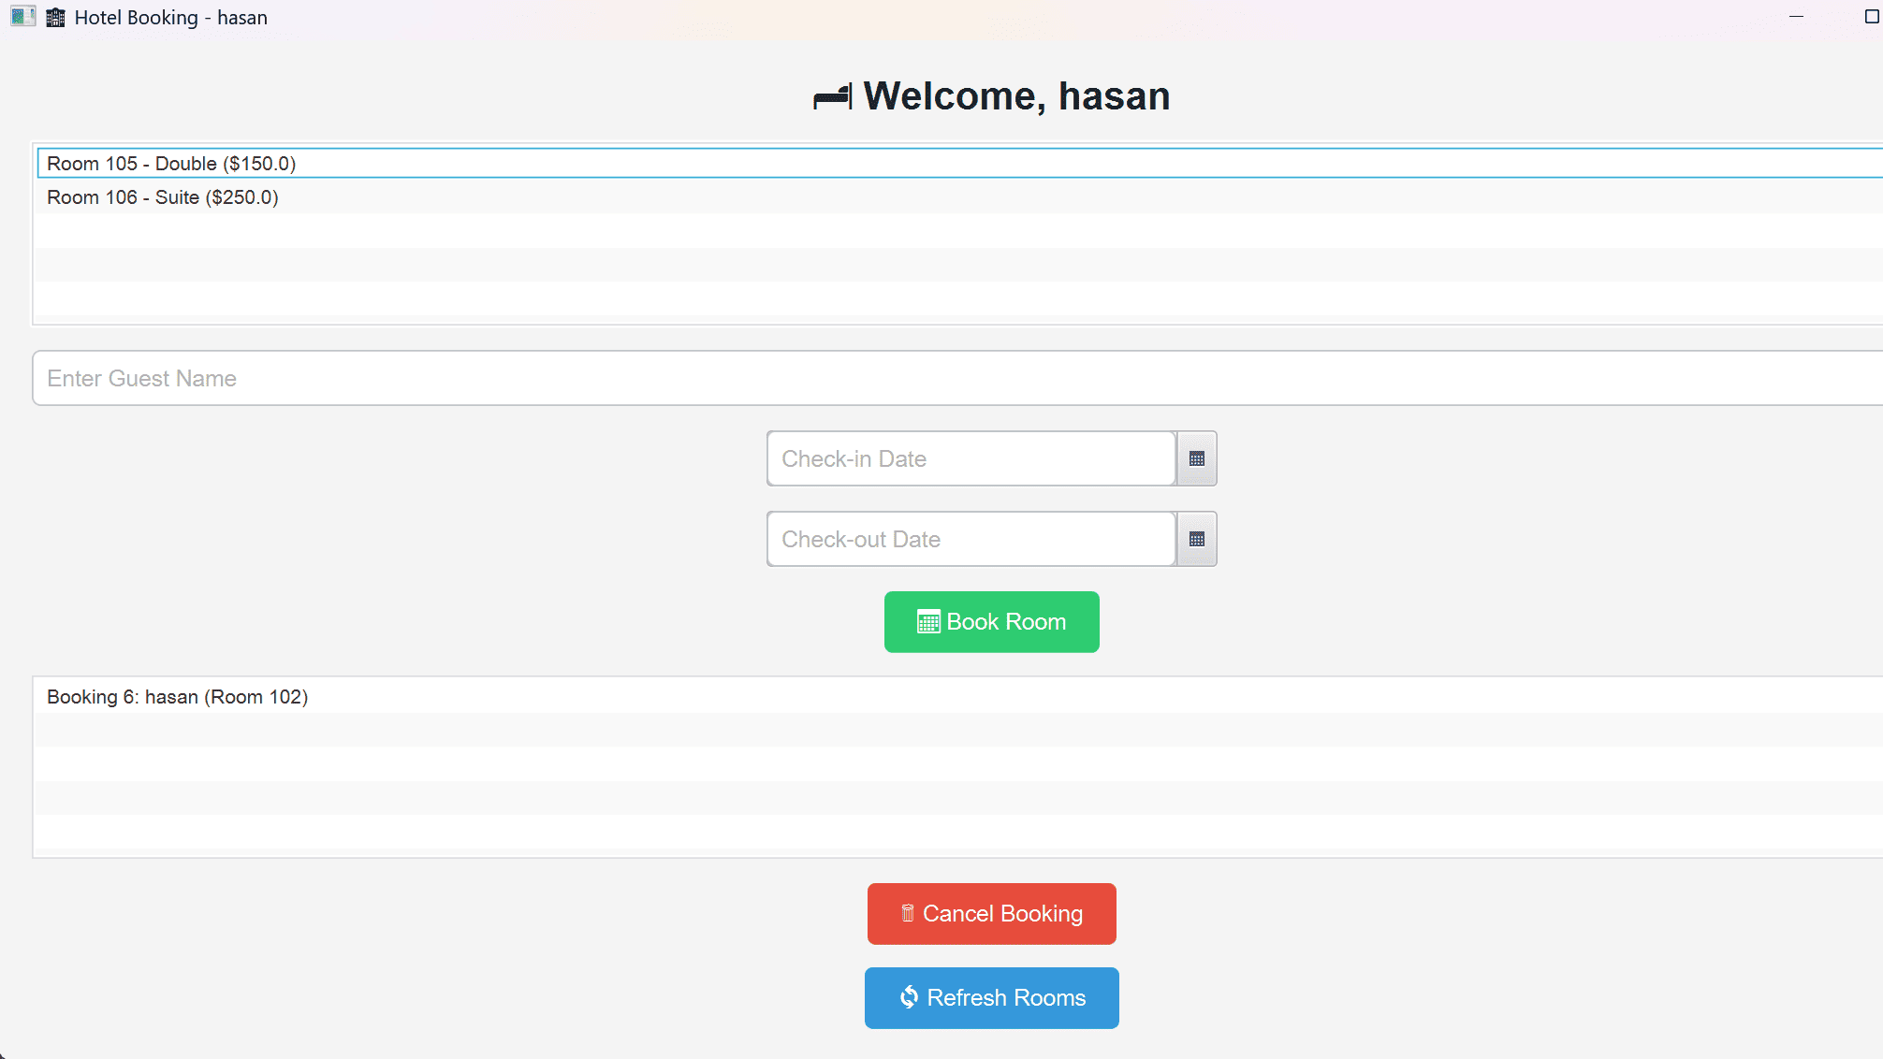Click the trash icon on Cancel Booking
The height and width of the screenshot is (1059, 1883).
[906, 913]
